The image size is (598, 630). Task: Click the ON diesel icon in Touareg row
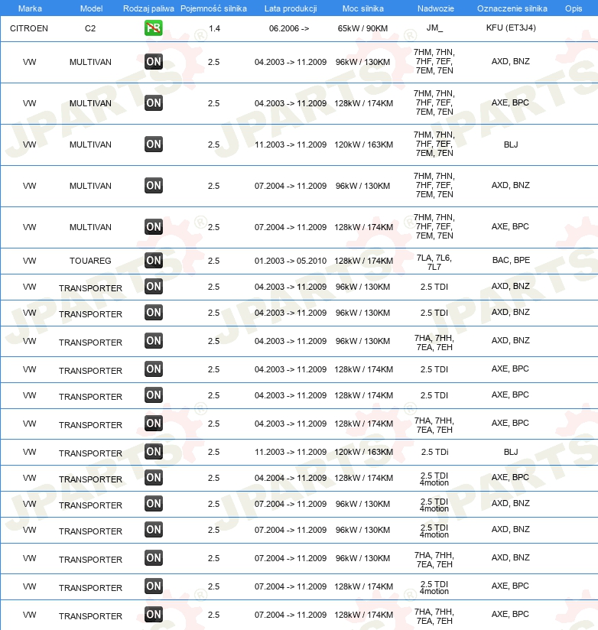coord(154,261)
